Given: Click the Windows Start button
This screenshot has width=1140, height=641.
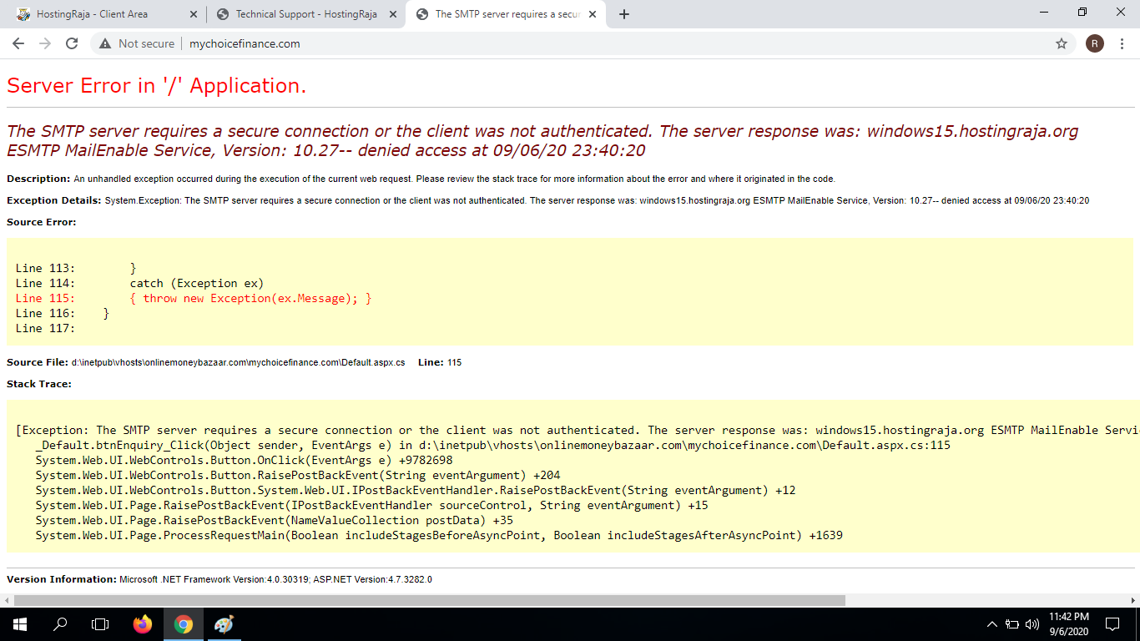Looking at the screenshot, I should click(20, 624).
